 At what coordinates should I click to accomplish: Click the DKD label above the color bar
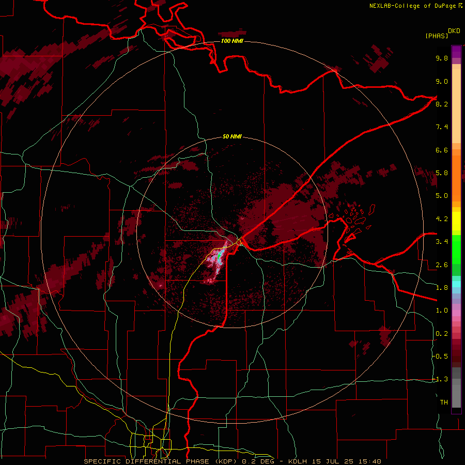coord(454,31)
